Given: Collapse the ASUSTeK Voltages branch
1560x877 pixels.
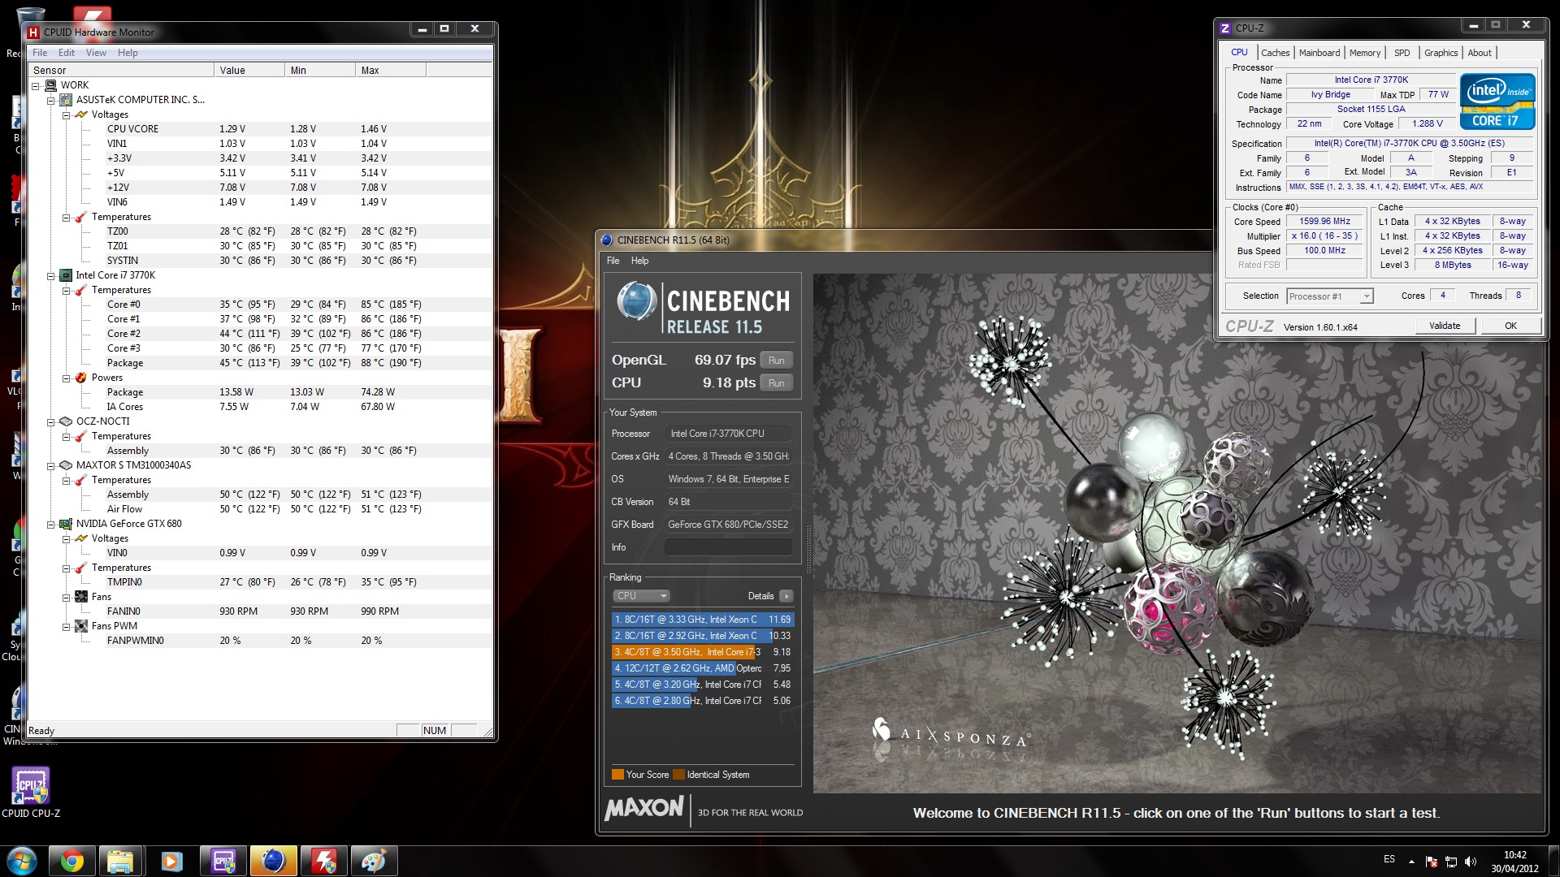Looking at the screenshot, I should [x=67, y=114].
